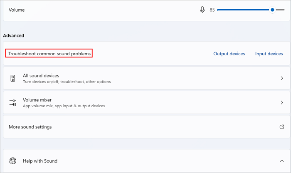Collapse the Help with Sound section
The width and height of the screenshot is (291, 173).
click(283, 161)
